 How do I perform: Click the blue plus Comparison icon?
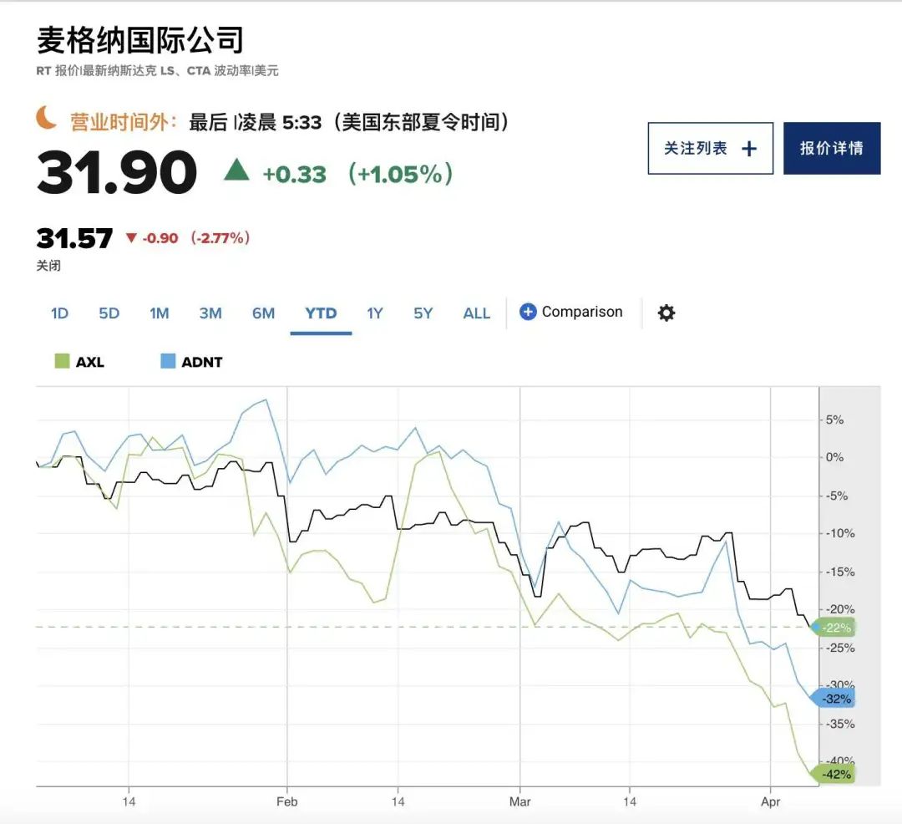[x=528, y=312]
